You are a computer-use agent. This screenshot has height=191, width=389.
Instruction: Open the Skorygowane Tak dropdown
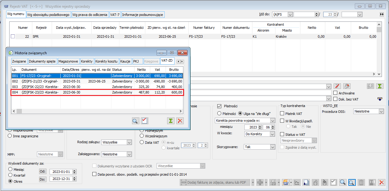[x=272, y=147]
